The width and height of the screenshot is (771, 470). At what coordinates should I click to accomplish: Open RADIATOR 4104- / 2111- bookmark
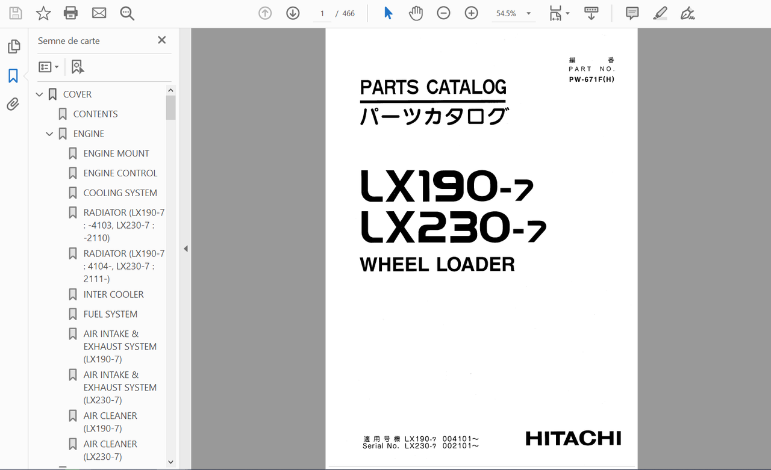124,266
